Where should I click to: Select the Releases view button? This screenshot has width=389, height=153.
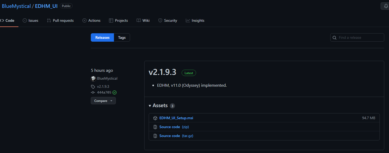102,37
